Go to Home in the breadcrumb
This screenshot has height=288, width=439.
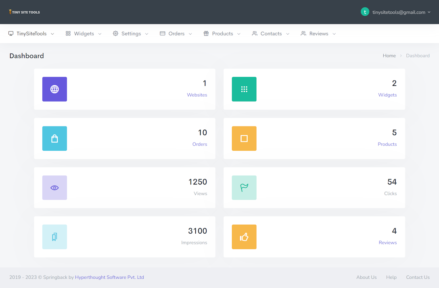pyautogui.click(x=389, y=56)
